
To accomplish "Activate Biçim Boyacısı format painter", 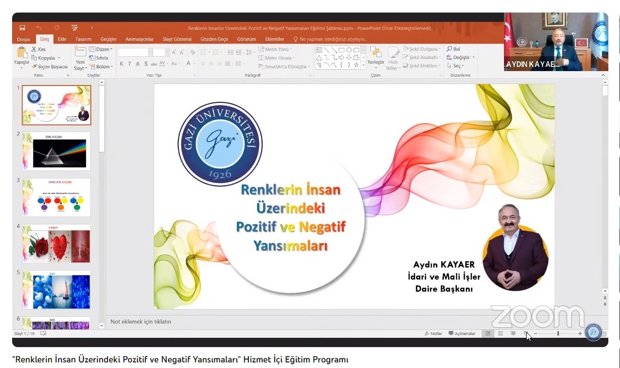I will (50, 66).
